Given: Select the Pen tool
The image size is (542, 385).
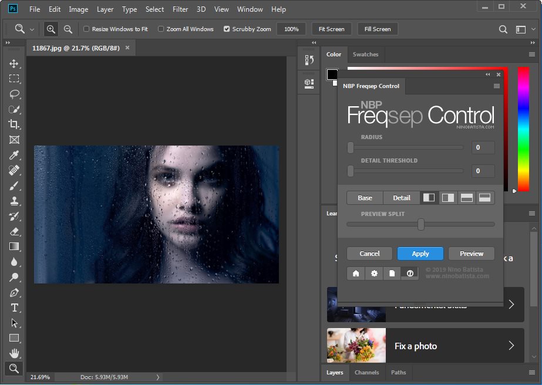Looking at the screenshot, I should (14, 292).
